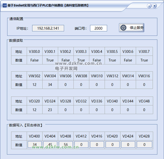Select the VD428 write value box
Viewport: 164px width, 159px height.
(x=144, y=145)
